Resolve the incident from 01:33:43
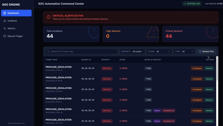 (x=209, y=79)
